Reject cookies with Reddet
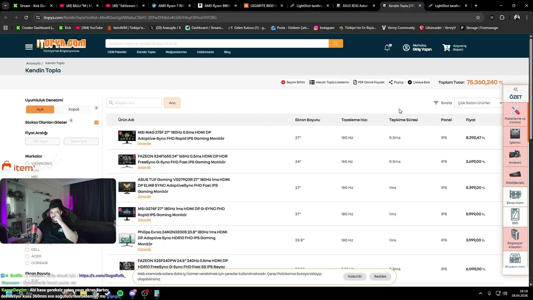 click(x=380, y=277)
